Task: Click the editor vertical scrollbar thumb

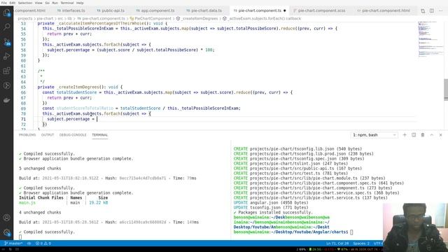Action: point(446,90)
